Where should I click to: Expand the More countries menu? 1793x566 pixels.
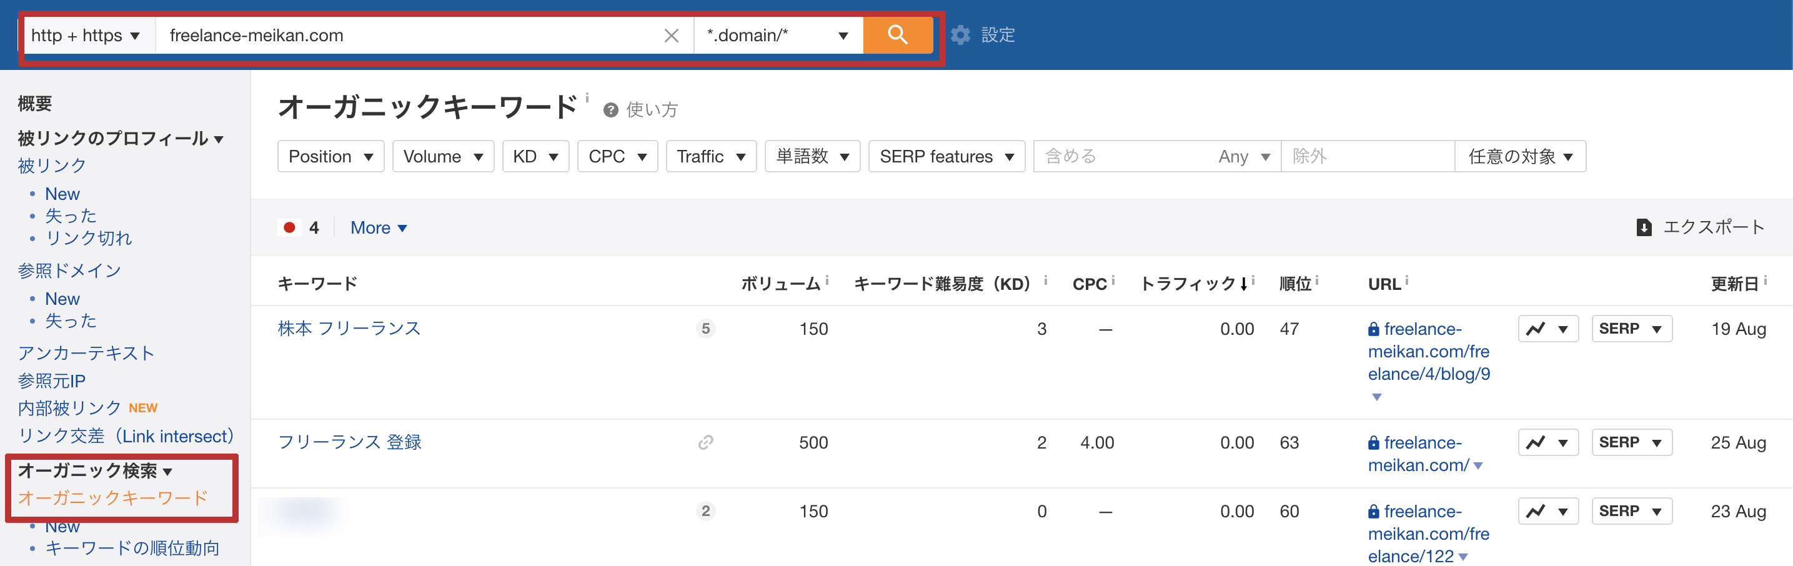379,227
